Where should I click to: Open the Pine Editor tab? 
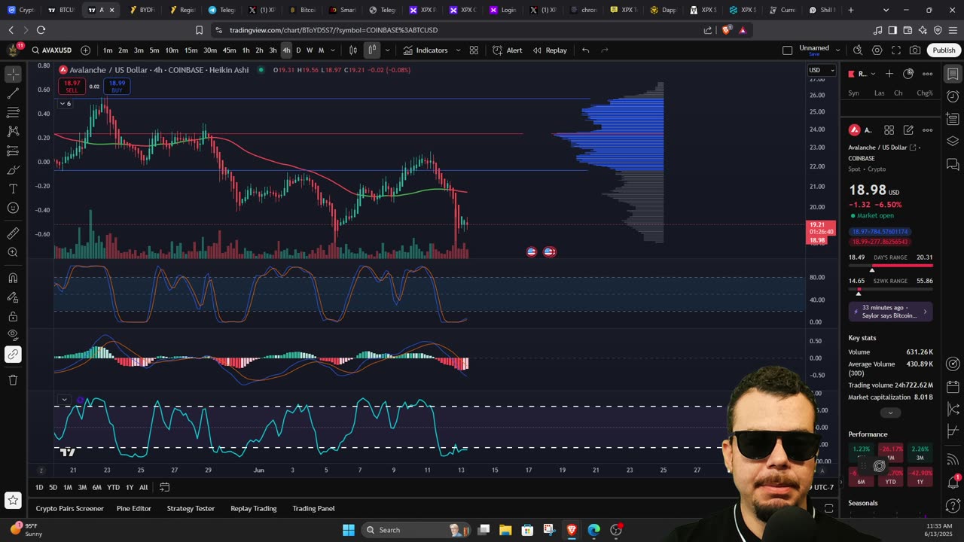click(133, 508)
